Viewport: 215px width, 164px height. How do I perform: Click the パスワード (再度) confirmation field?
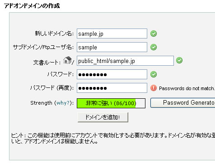112,88
